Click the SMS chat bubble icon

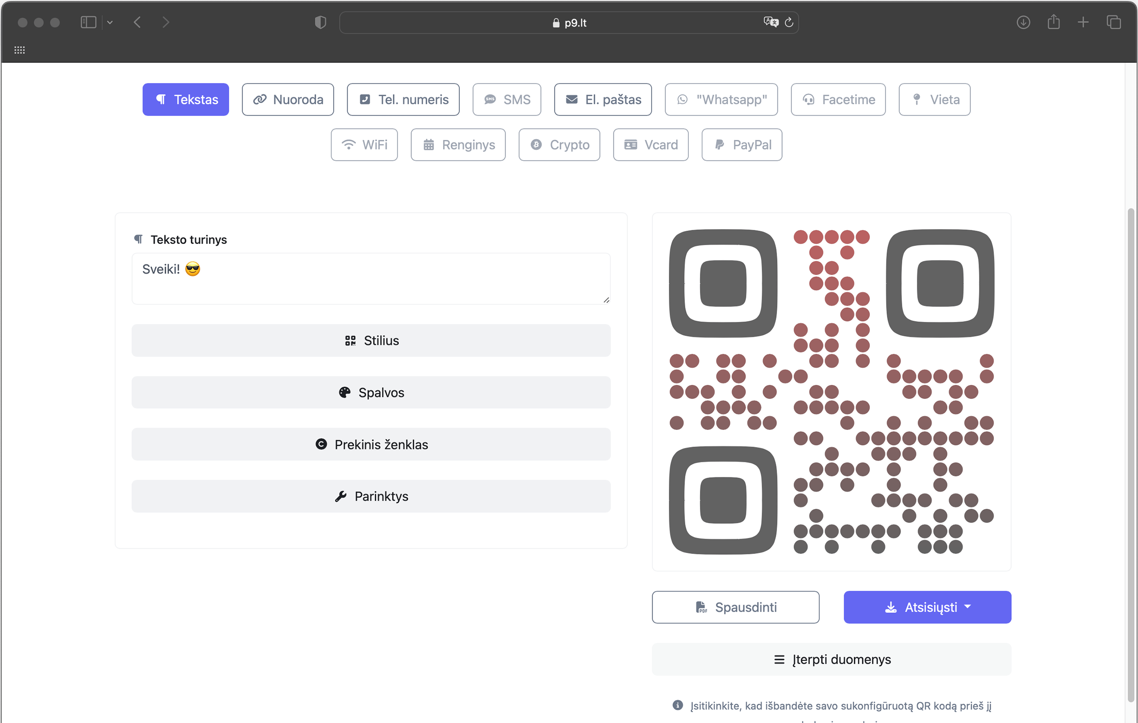point(490,99)
